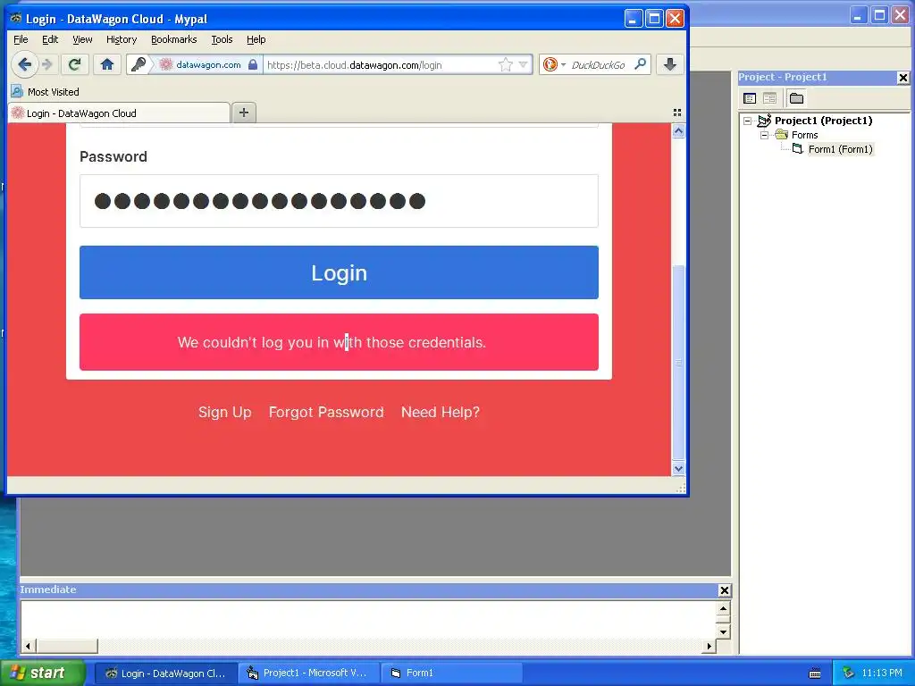This screenshot has width=915, height=686.
Task: Click Immediate window scroll left arrow
Action: tap(28, 646)
